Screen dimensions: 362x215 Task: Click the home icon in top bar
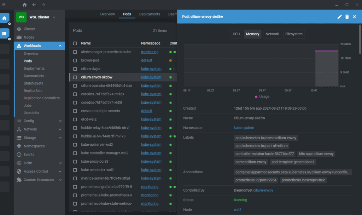point(24,5)
